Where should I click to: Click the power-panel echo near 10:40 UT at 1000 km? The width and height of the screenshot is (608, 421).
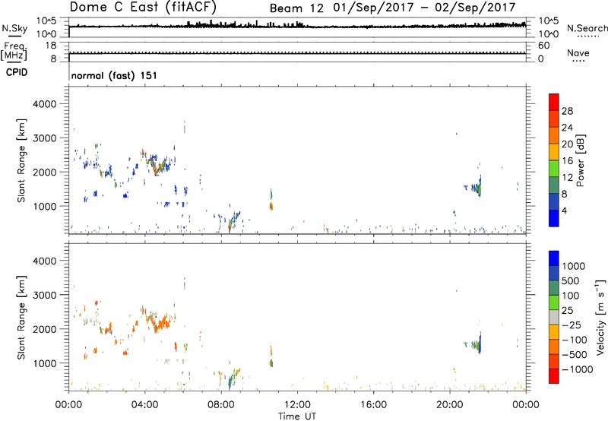(271, 206)
